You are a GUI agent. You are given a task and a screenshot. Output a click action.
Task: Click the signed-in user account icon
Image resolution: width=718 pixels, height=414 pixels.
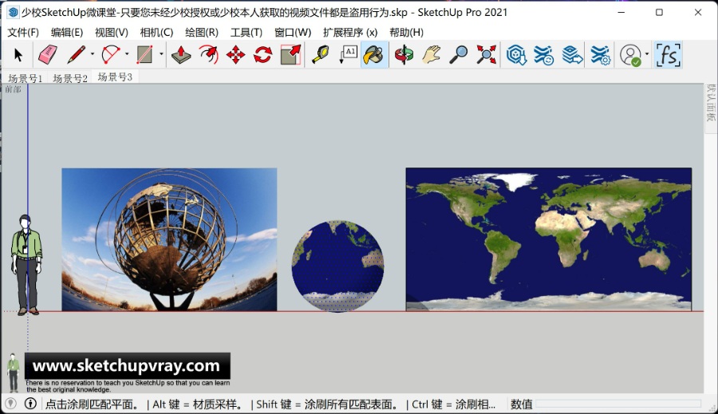point(630,55)
